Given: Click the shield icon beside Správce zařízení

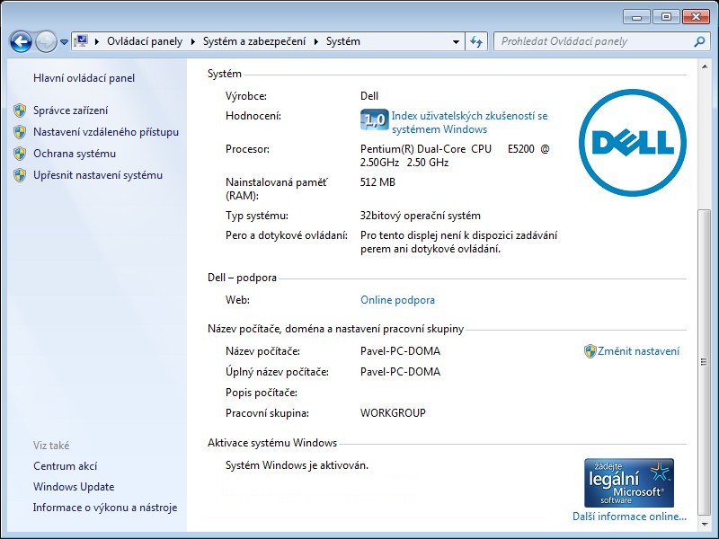Looking at the screenshot, I should click(20, 110).
